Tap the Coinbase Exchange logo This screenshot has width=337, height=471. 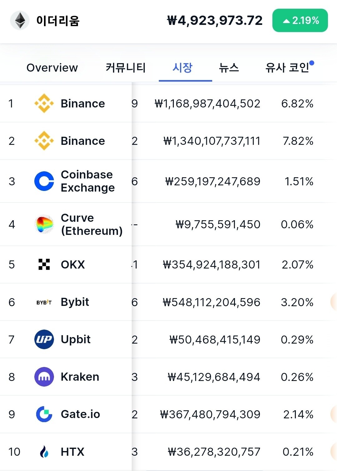click(x=44, y=181)
